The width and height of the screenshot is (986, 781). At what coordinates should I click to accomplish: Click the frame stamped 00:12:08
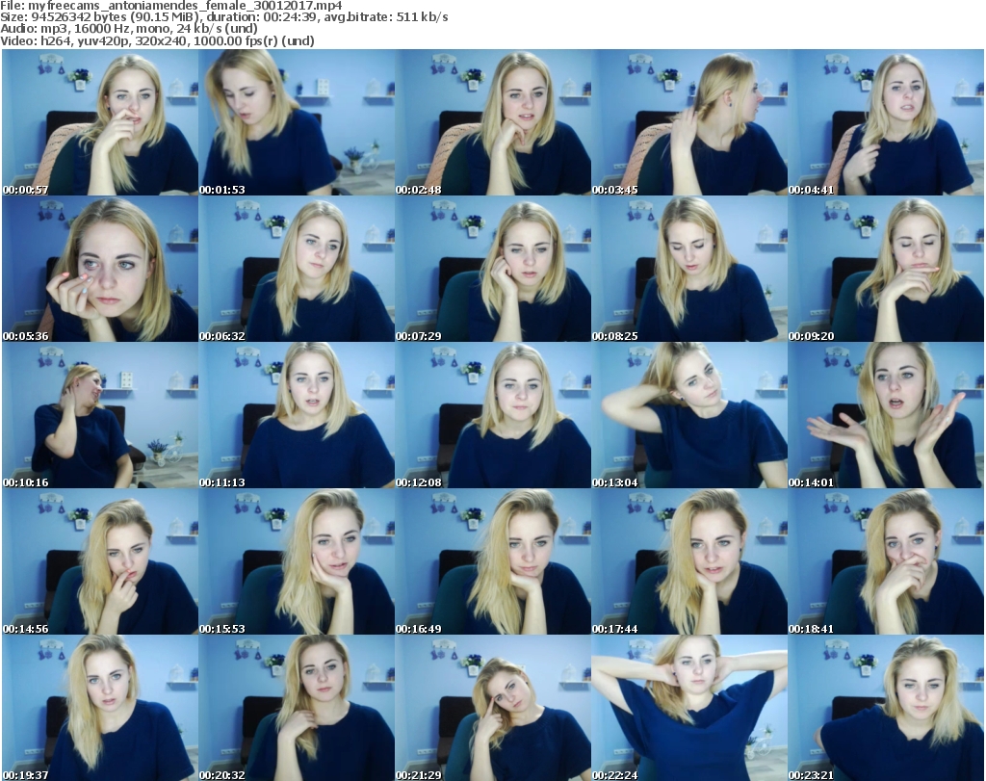pos(493,416)
